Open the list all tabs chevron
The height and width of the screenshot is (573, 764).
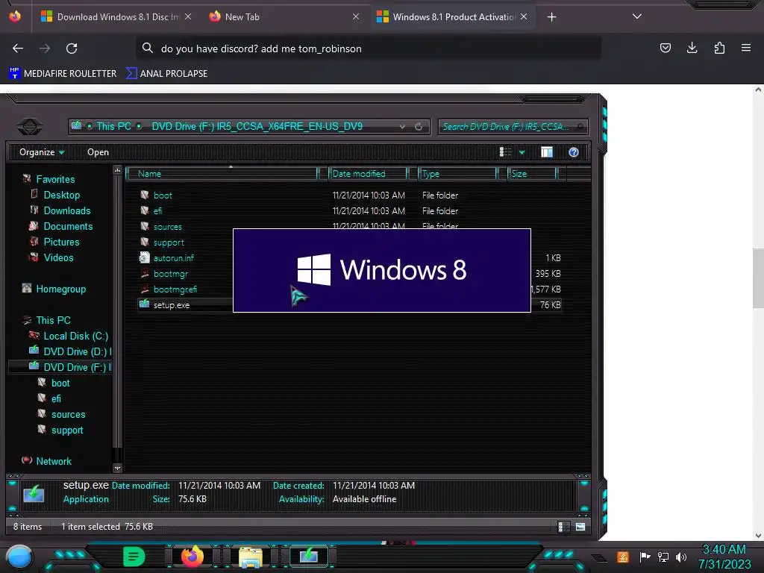coord(636,16)
